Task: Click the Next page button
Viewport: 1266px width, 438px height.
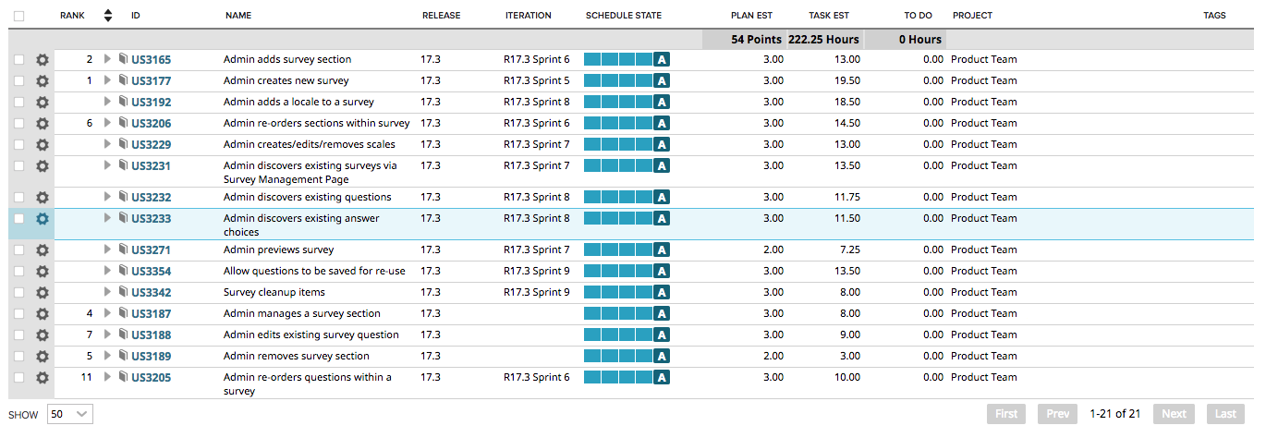Action: 1174,414
